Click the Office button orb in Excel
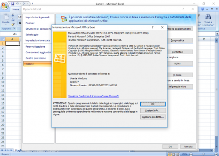The height and width of the screenshot is (156, 219). point(4,6)
